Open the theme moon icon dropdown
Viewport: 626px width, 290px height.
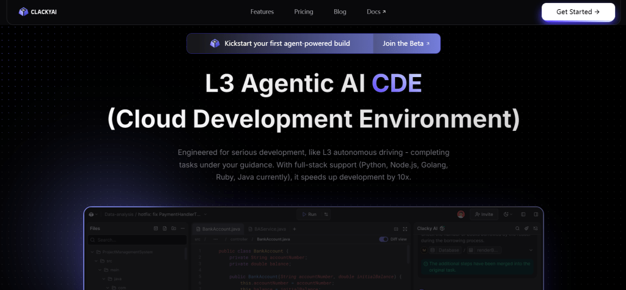click(x=508, y=215)
